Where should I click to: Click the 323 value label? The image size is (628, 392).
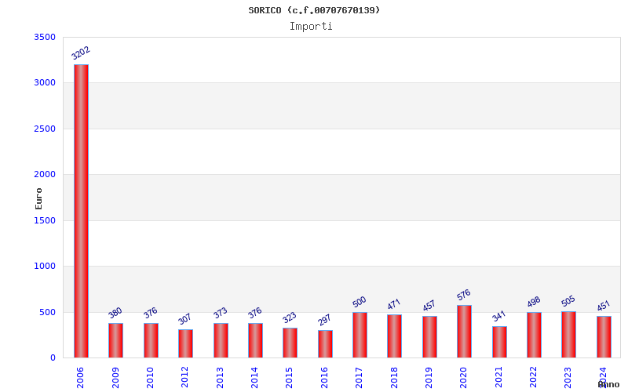[289, 318]
